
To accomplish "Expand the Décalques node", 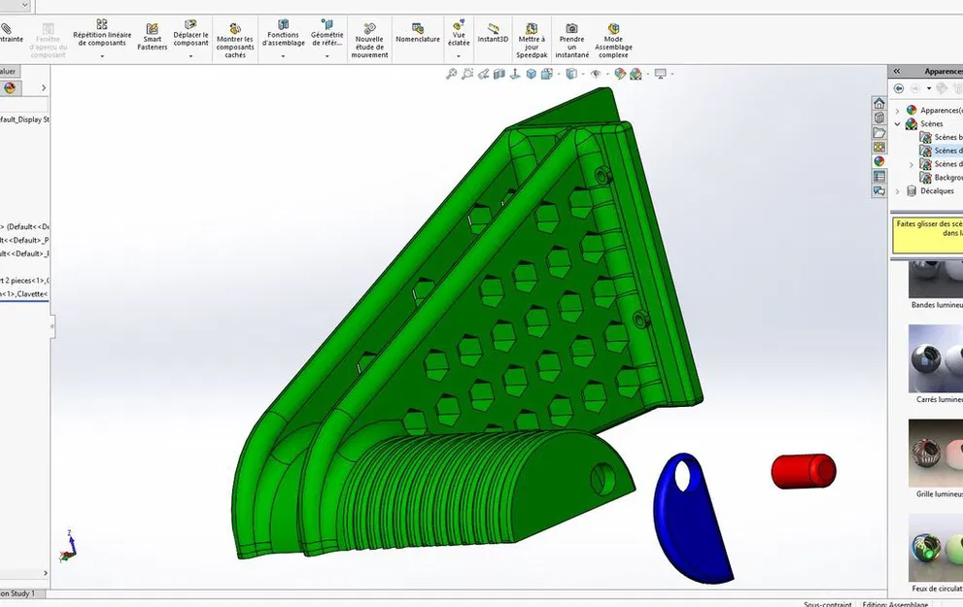I will point(896,190).
